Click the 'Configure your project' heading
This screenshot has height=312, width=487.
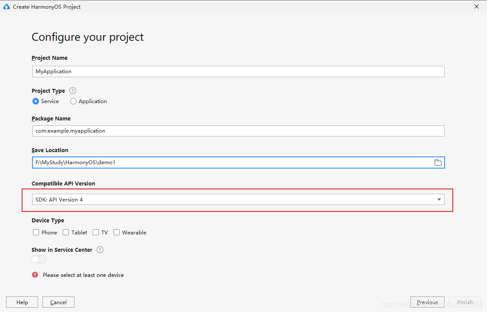(x=87, y=37)
